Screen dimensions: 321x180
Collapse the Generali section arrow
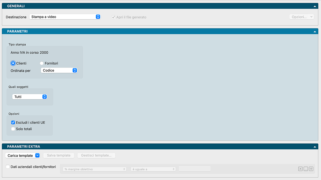tap(315, 6)
